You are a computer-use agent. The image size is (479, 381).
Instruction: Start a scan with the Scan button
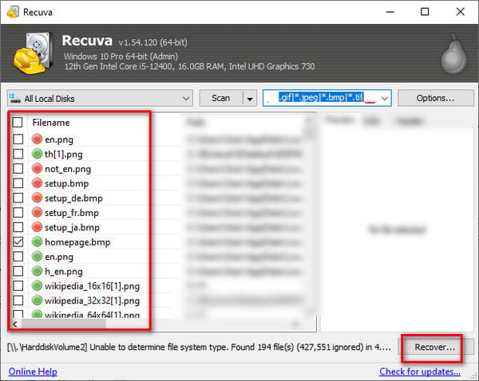[x=221, y=98]
